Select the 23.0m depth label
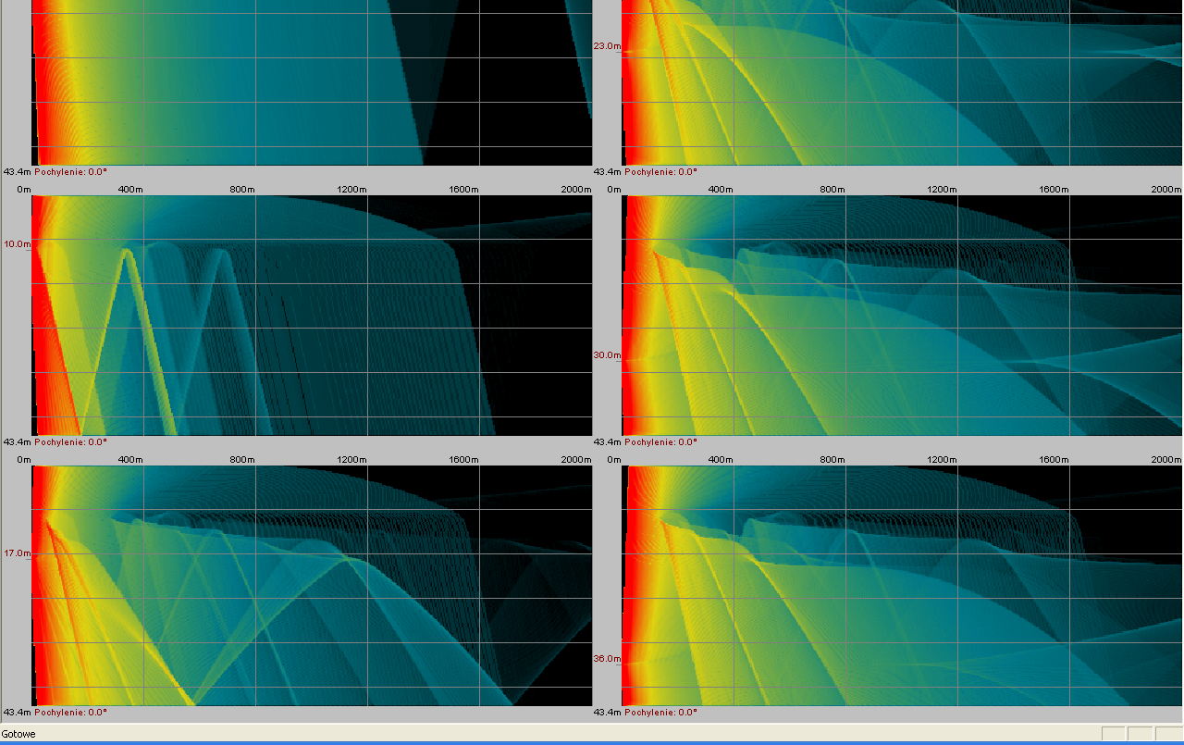The image size is (1184, 745). [x=607, y=46]
